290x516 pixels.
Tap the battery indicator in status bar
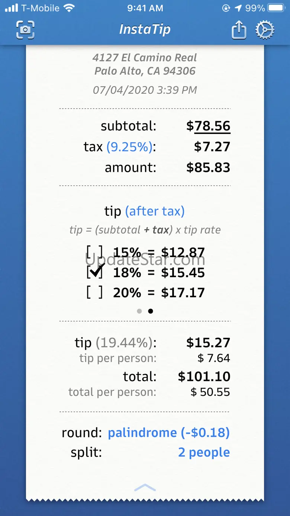pyautogui.click(x=276, y=8)
